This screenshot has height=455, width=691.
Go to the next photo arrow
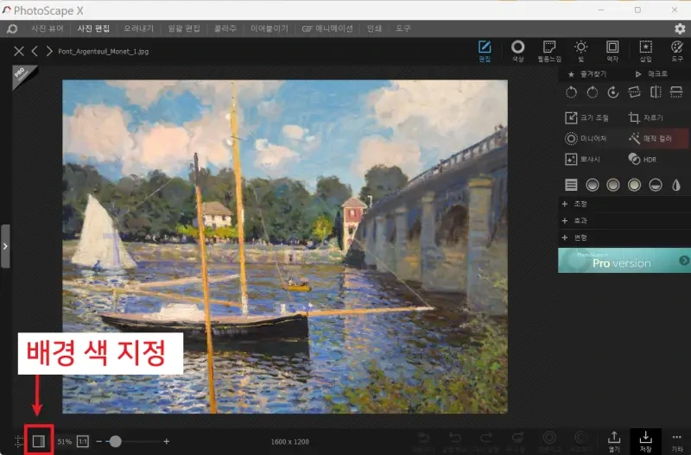tap(49, 51)
